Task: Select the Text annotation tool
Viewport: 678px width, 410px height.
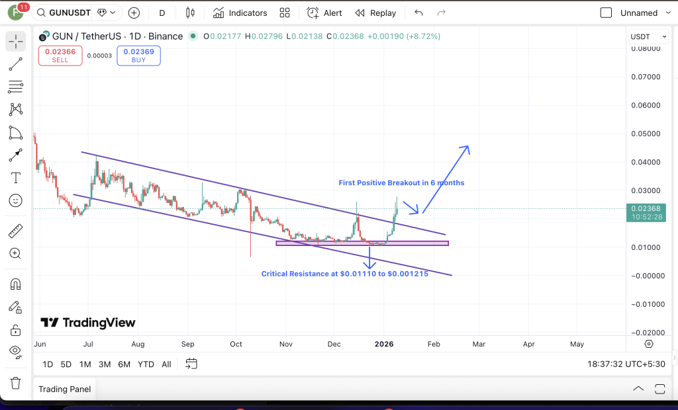Action: 16,177
